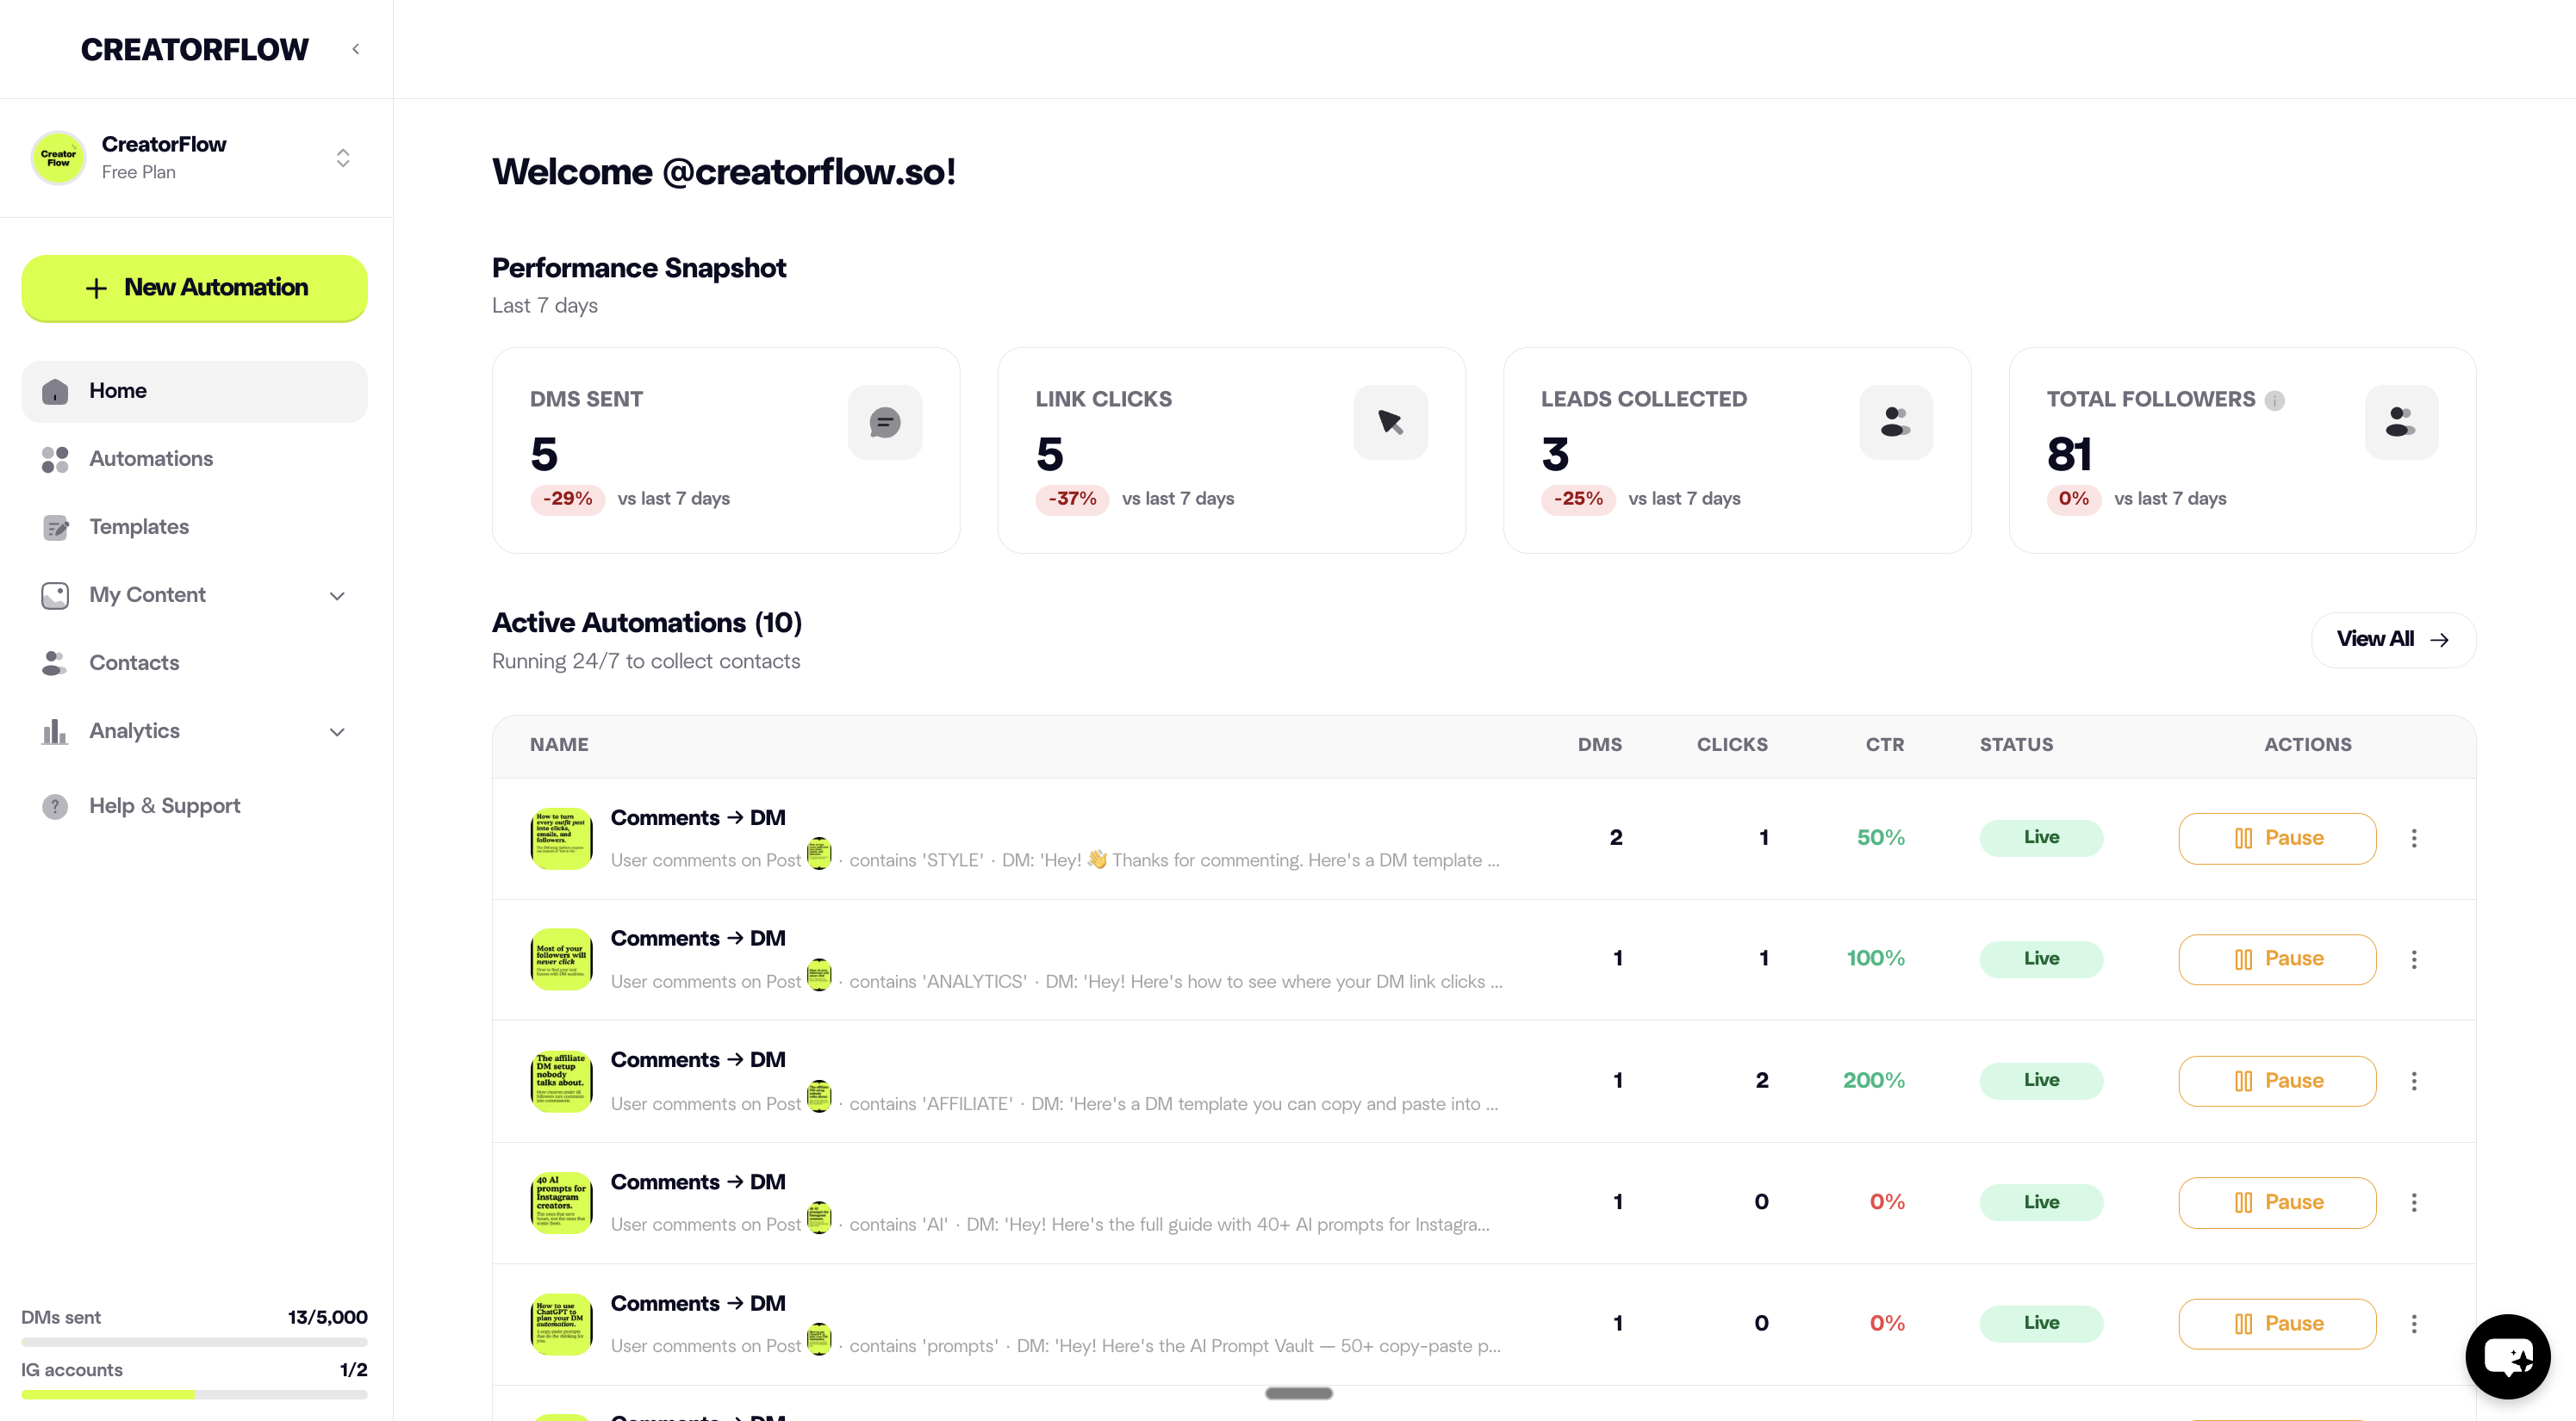Open the chat support widget
Image resolution: width=2576 pixels, height=1421 pixels.
pyautogui.click(x=2507, y=1355)
